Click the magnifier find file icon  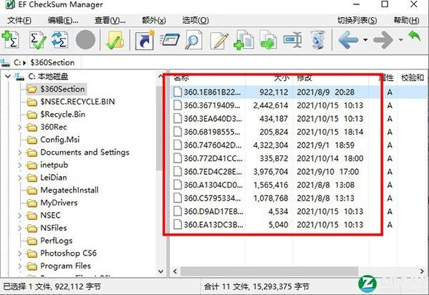193,40
